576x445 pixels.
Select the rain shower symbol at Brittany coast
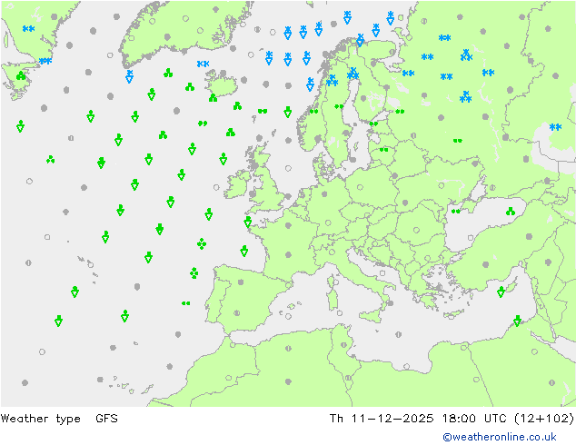(248, 222)
